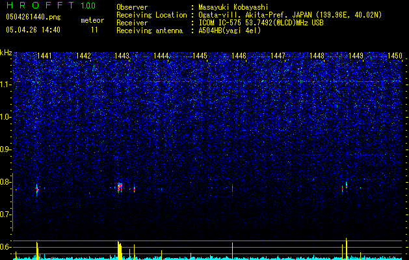Click time marker 1443
Image resolution: width=409 pixels, height=260 pixels.
[122, 56]
